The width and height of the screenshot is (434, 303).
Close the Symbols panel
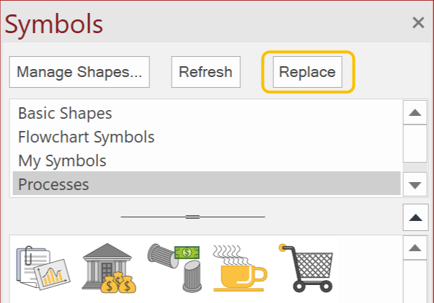[418, 22]
